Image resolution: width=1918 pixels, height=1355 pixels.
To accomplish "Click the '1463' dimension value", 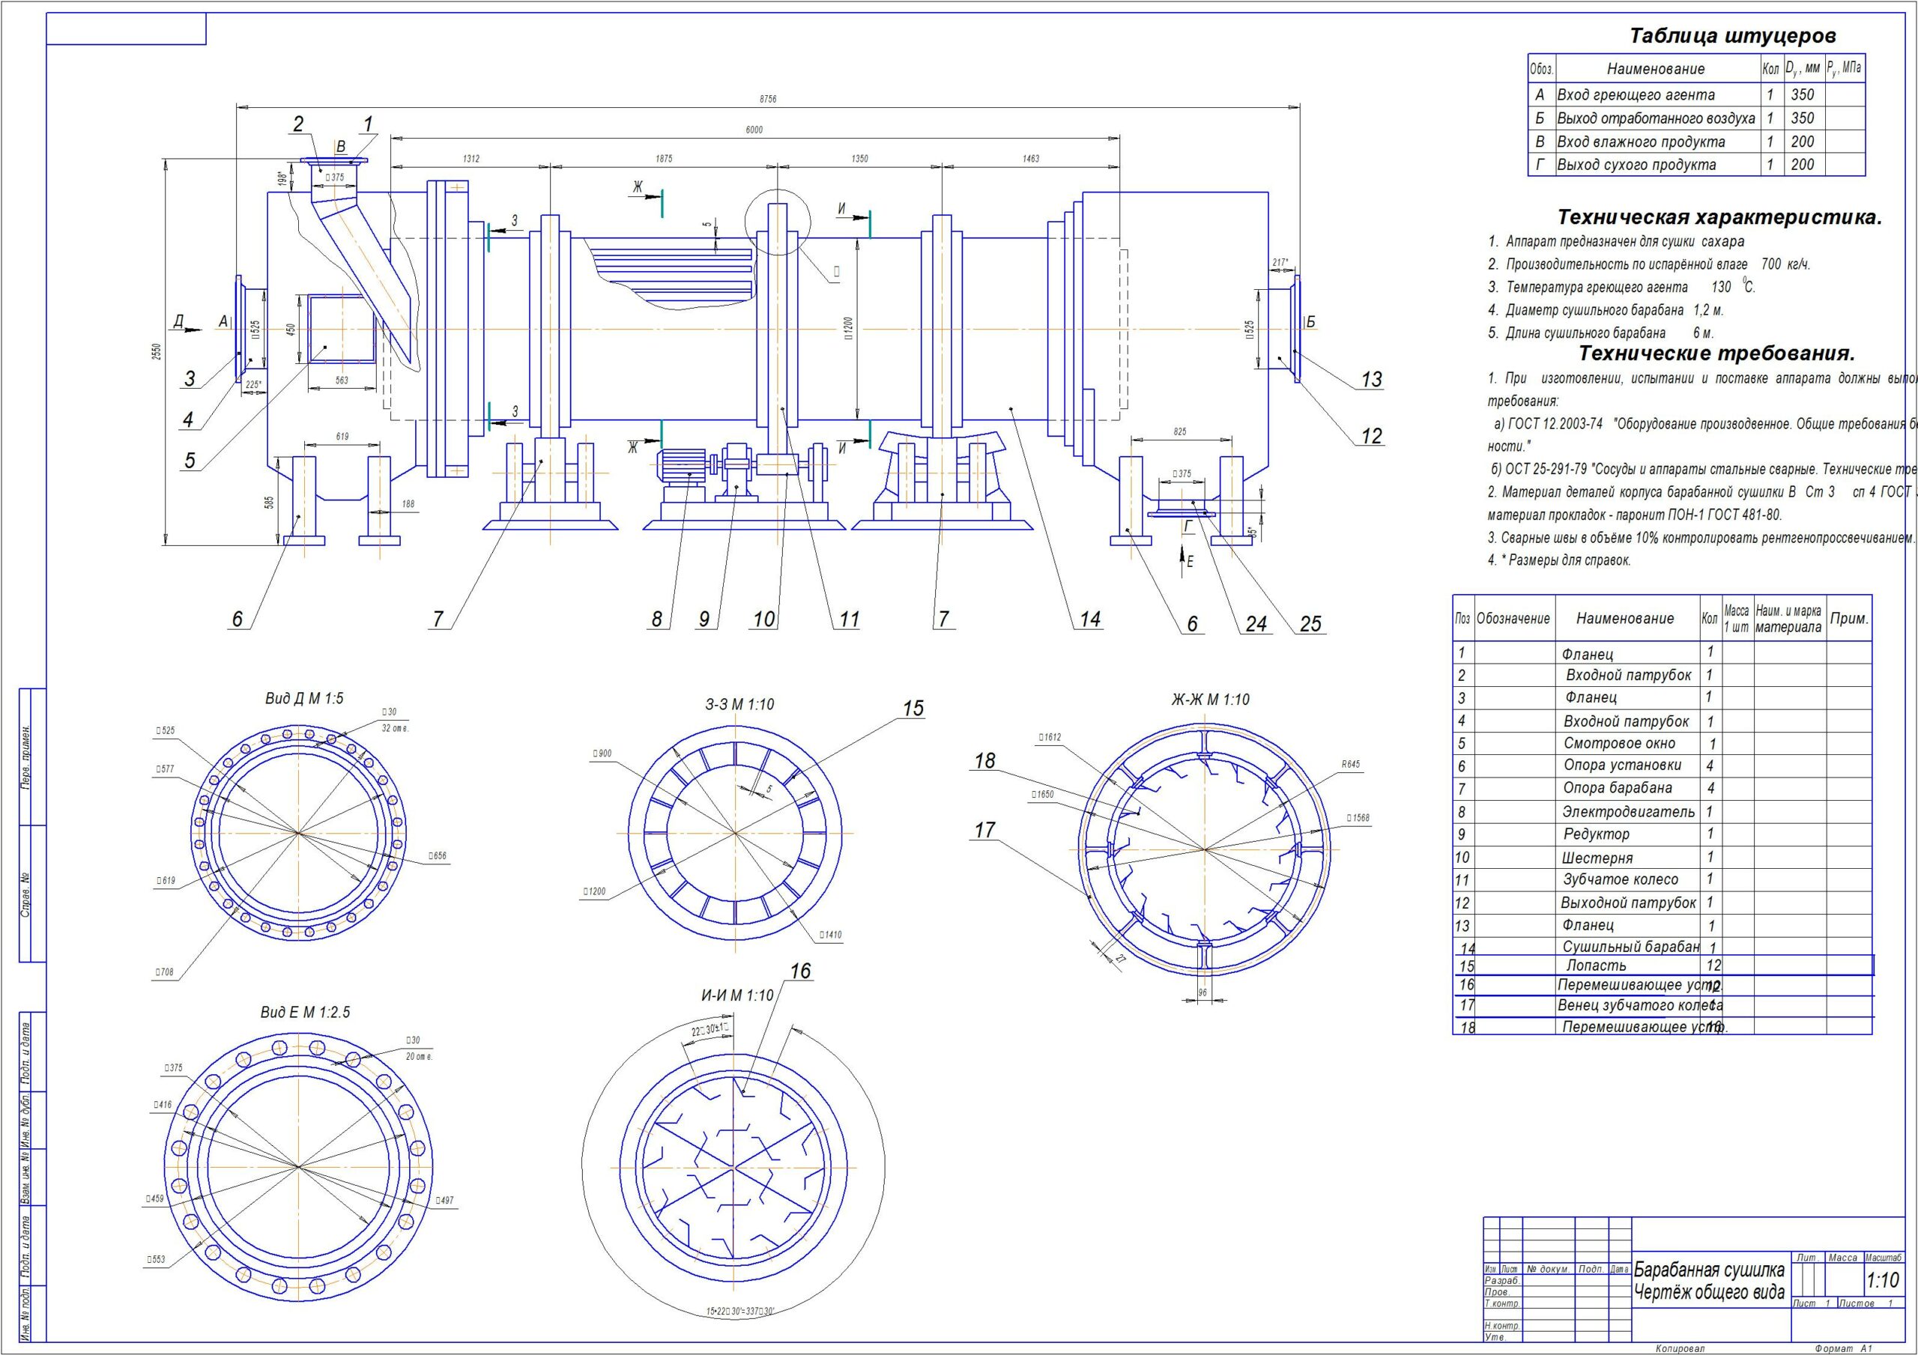I will (x=1031, y=158).
